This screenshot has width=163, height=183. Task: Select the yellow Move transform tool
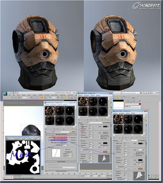(42, 98)
